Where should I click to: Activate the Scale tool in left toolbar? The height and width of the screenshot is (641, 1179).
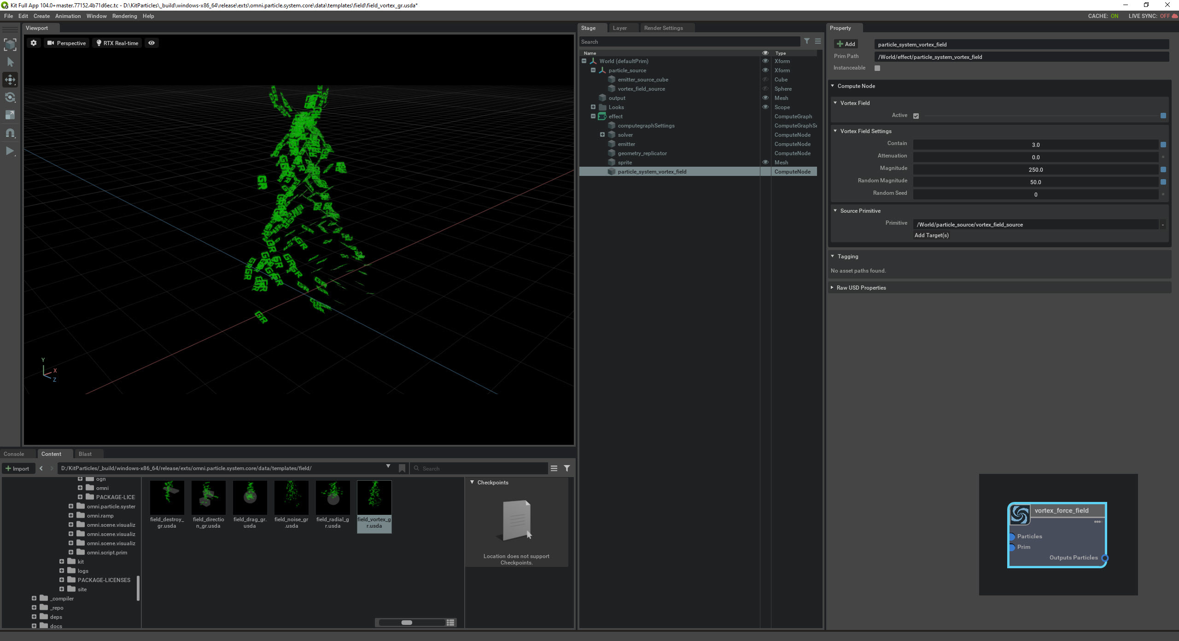click(x=10, y=115)
